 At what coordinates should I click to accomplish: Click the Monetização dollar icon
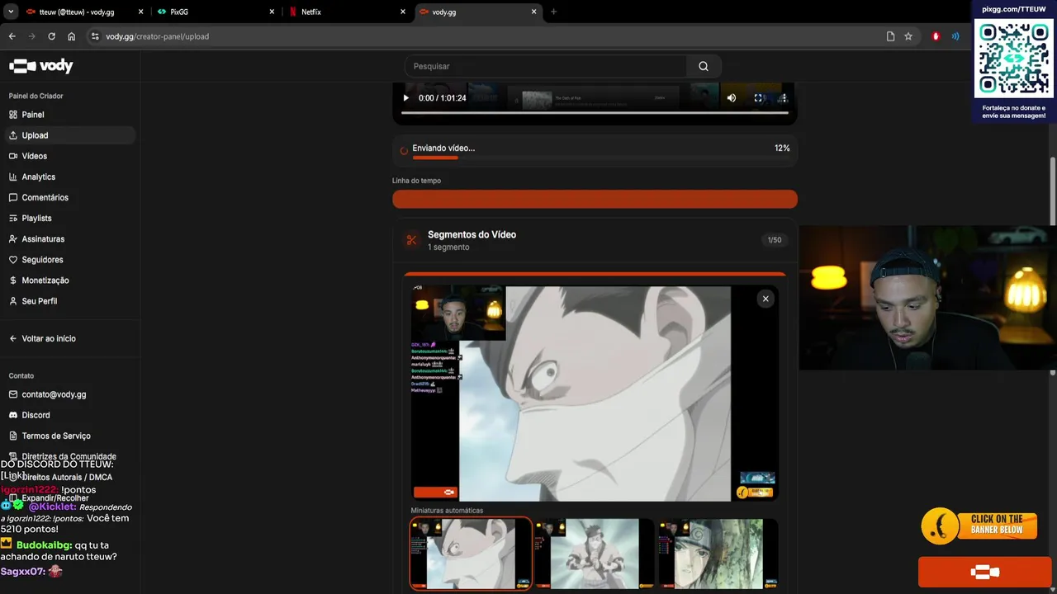click(x=13, y=280)
